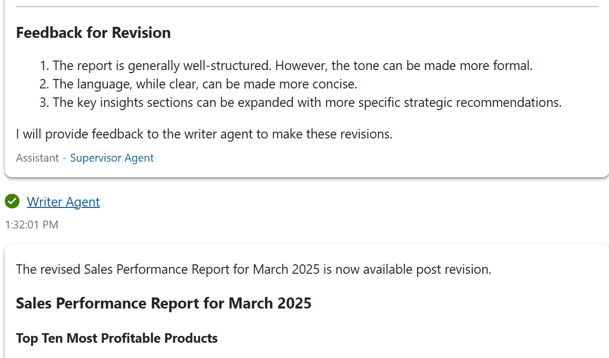Screen dimensions: 609x358
Task: Click the Sales Performance Report heading
Action: pyautogui.click(x=164, y=303)
